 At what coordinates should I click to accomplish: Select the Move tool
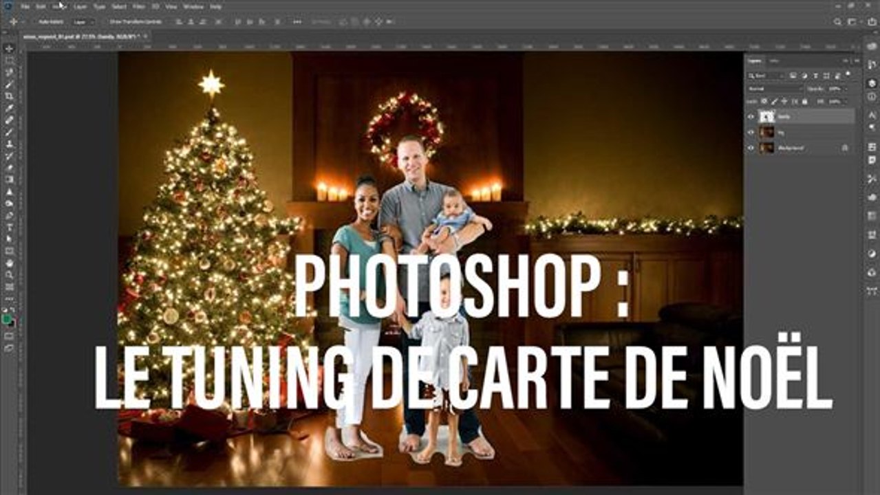[x=9, y=48]
